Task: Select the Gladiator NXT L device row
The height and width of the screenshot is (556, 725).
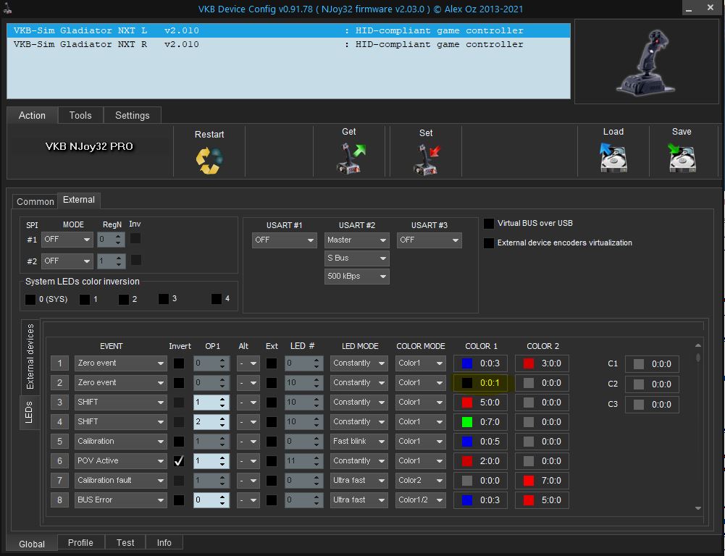Action: click(288, 30)
